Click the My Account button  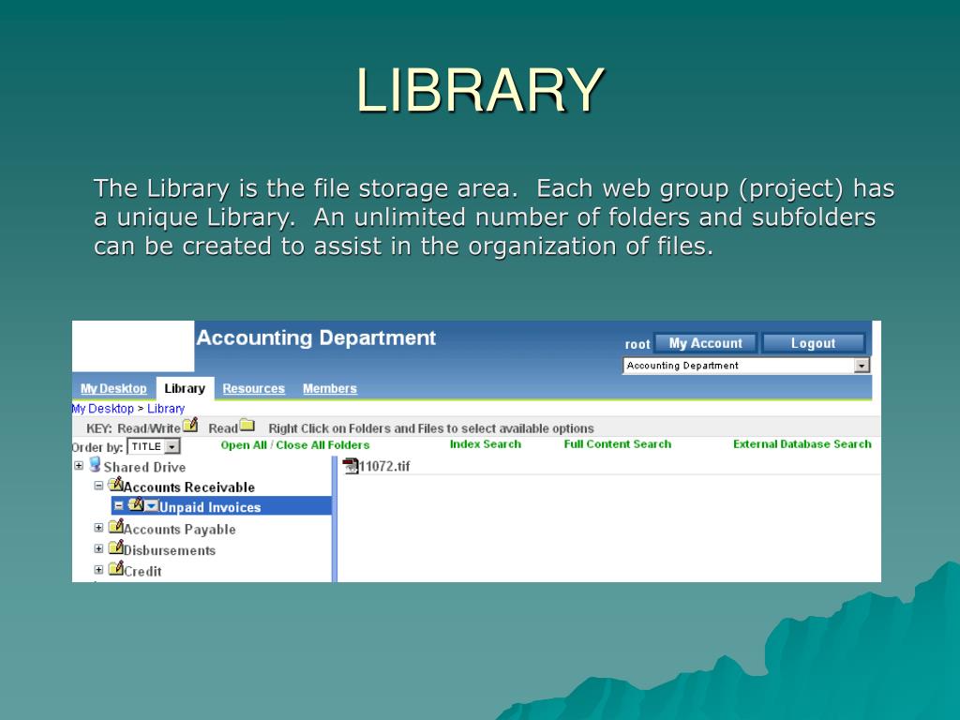coord(705,343)
